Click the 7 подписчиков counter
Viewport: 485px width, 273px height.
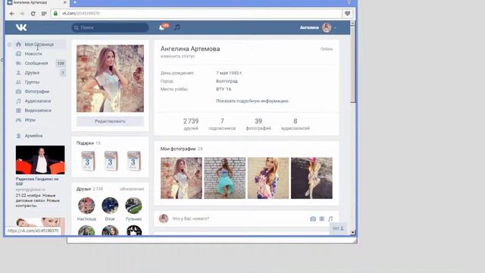(x=222, y=124)
